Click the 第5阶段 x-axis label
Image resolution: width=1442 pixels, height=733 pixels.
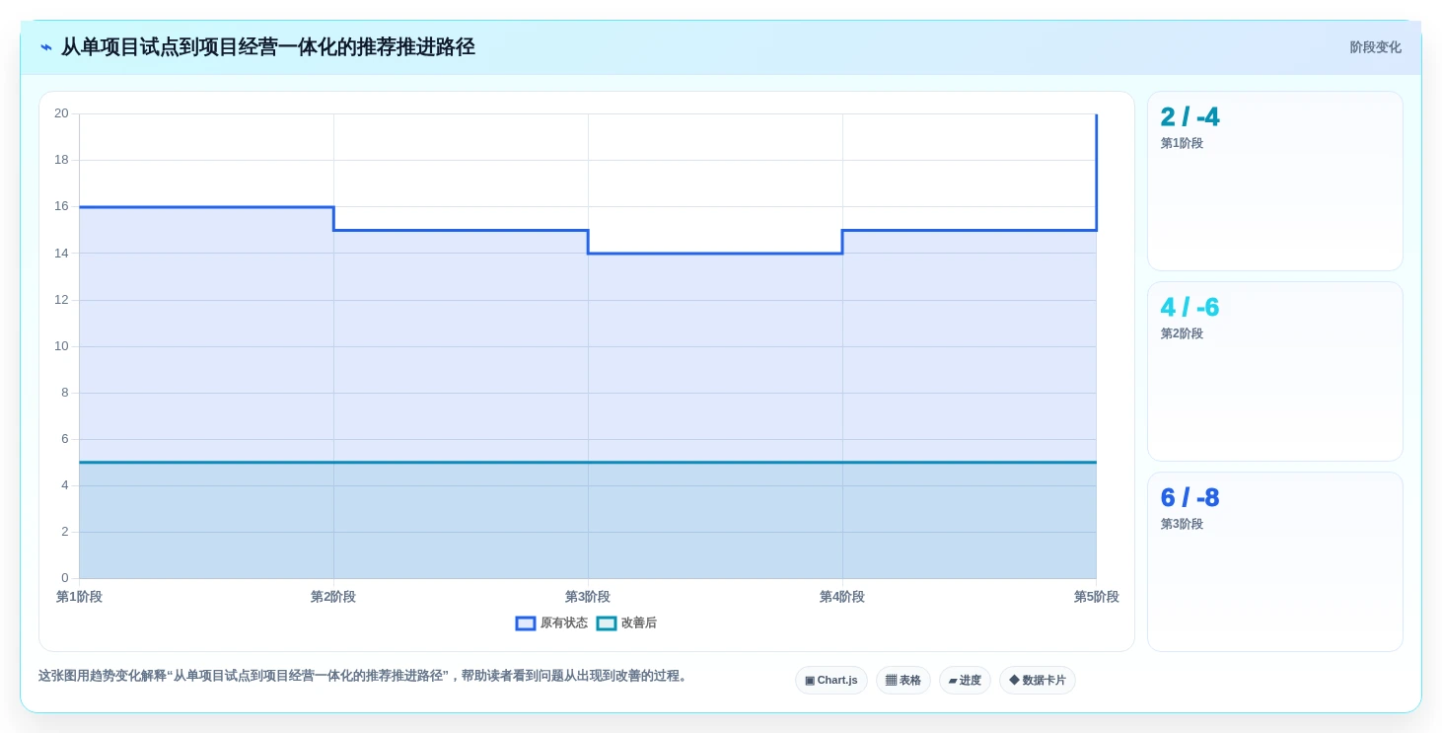pos(1097,597)
